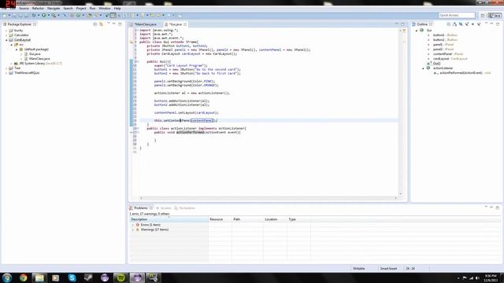Open Skype from the taskbar

click(x=72, y=277)
